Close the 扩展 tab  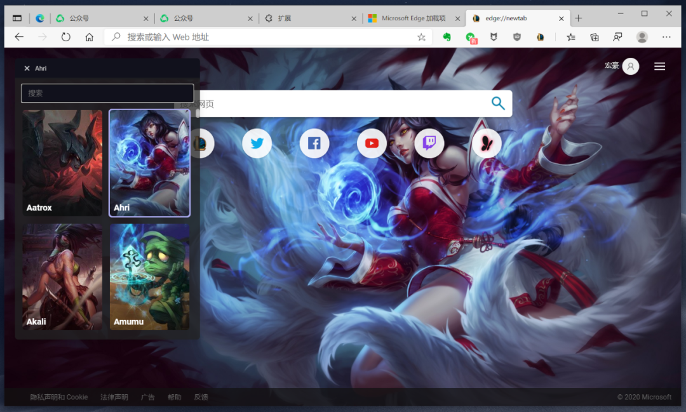click(354, 18)
